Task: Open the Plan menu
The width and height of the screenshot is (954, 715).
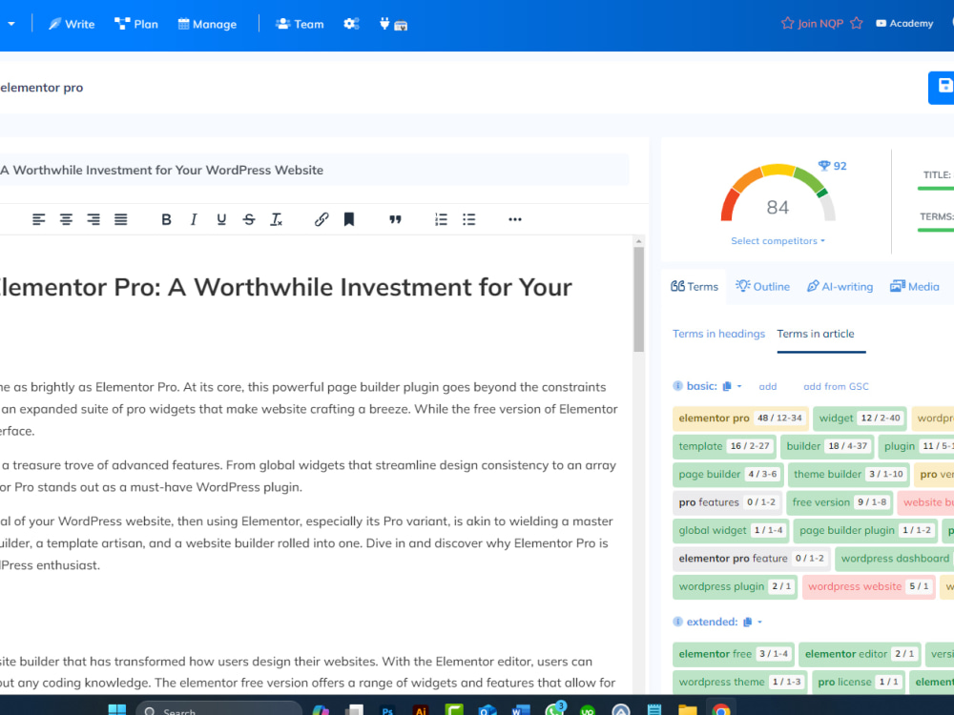Action: [x=136, y=25]
